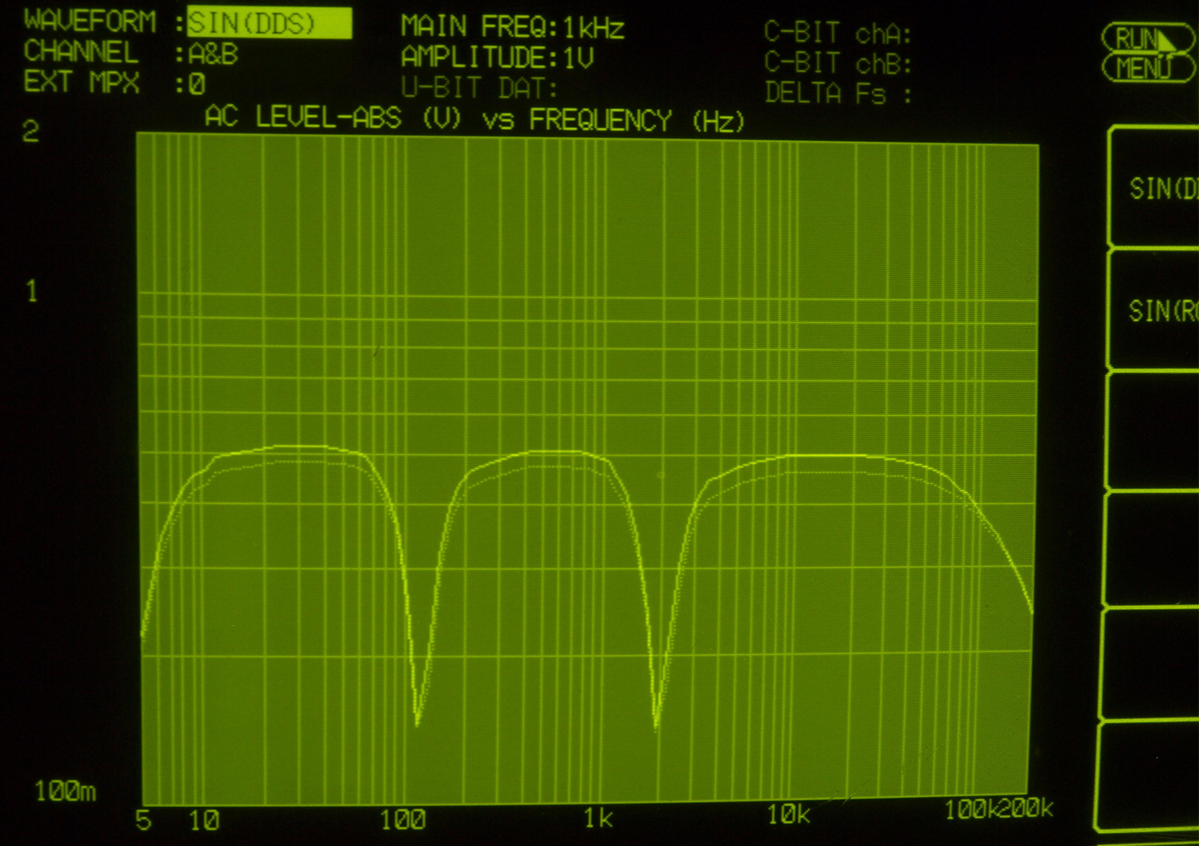
Task: Click the 10k label on frequency axis
Action: point(788,814)
